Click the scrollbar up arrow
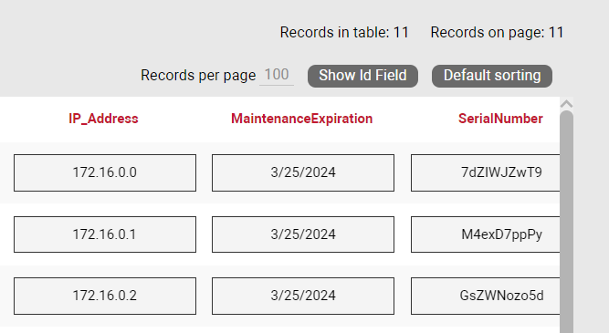This screenshot has height=333, width=609. pos(566,104)
